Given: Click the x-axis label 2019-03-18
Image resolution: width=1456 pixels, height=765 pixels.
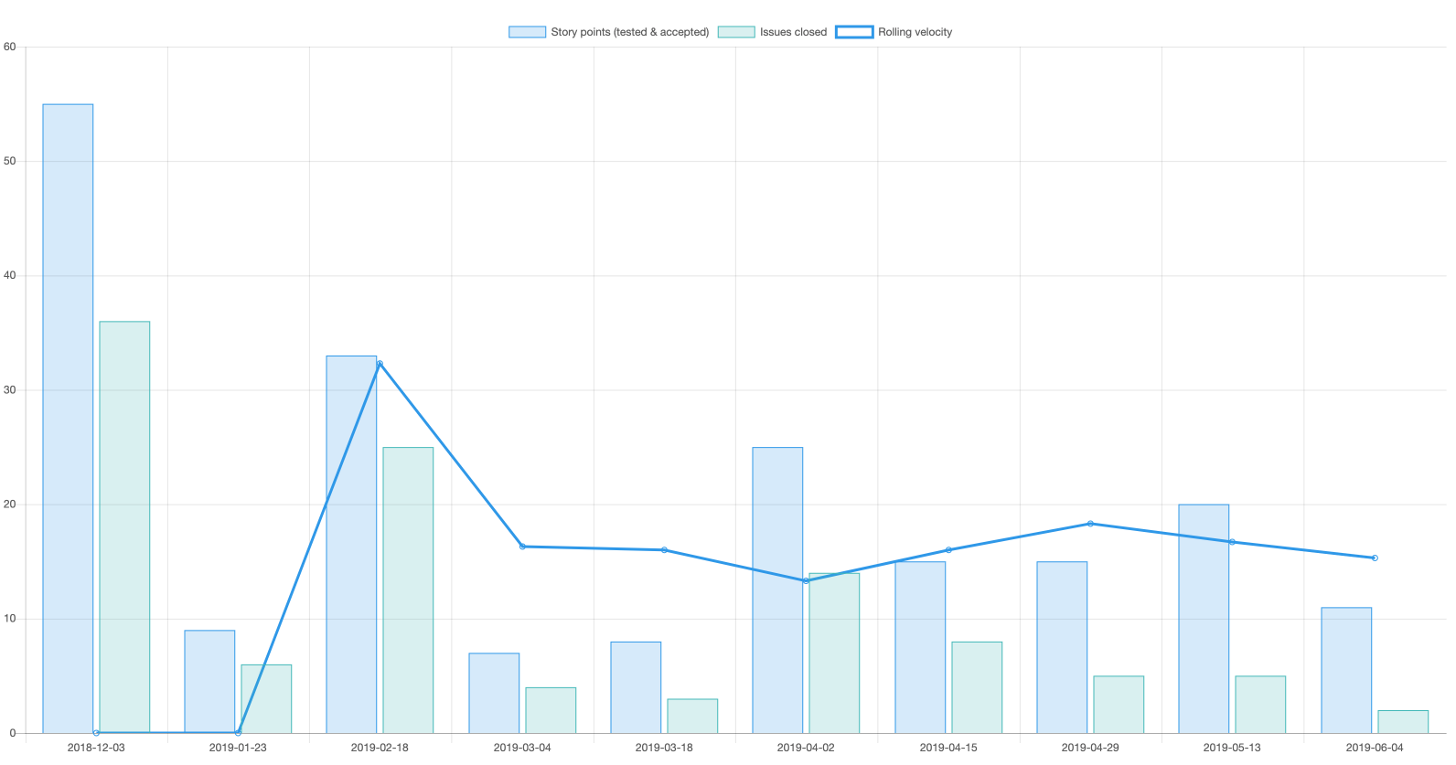Looking at the screenshot, I should tap(664, 748).
